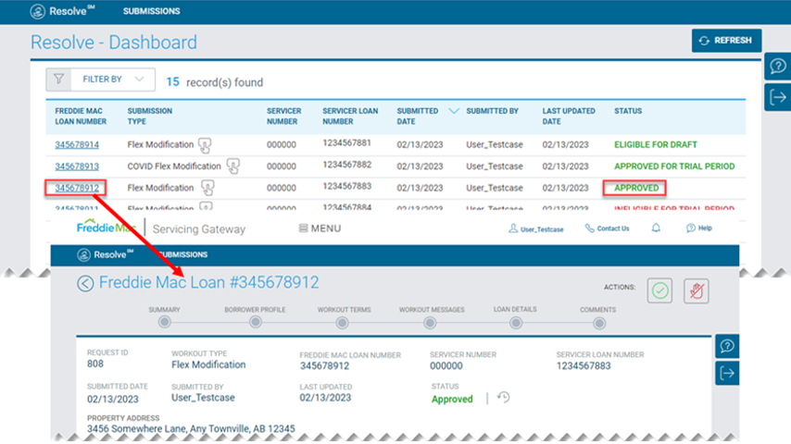Click servicer loan number 1234567881
791x444 pixels.
(x=346, y=143)
